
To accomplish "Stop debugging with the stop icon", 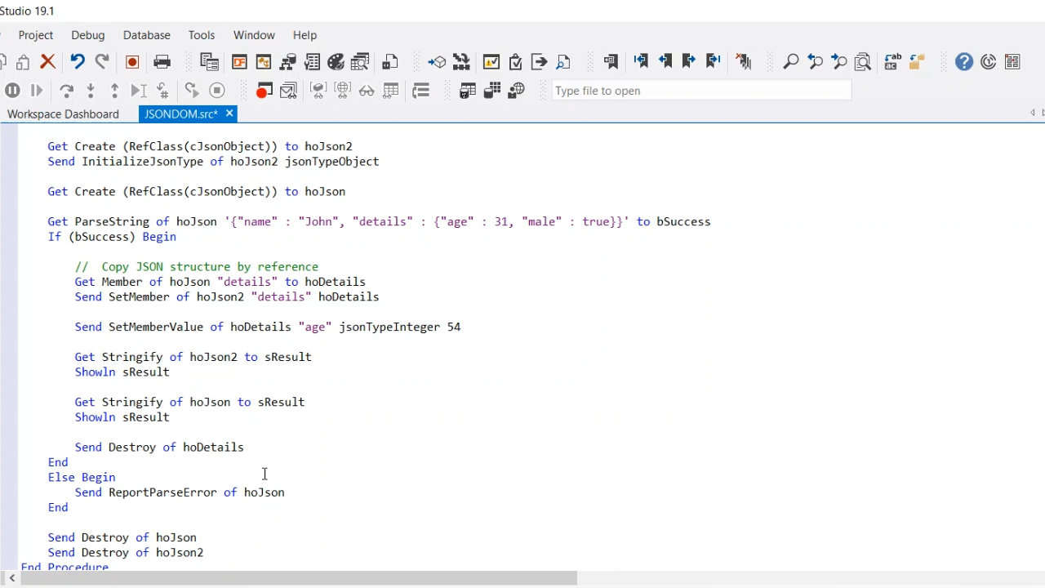I will (x=216, y=91).
